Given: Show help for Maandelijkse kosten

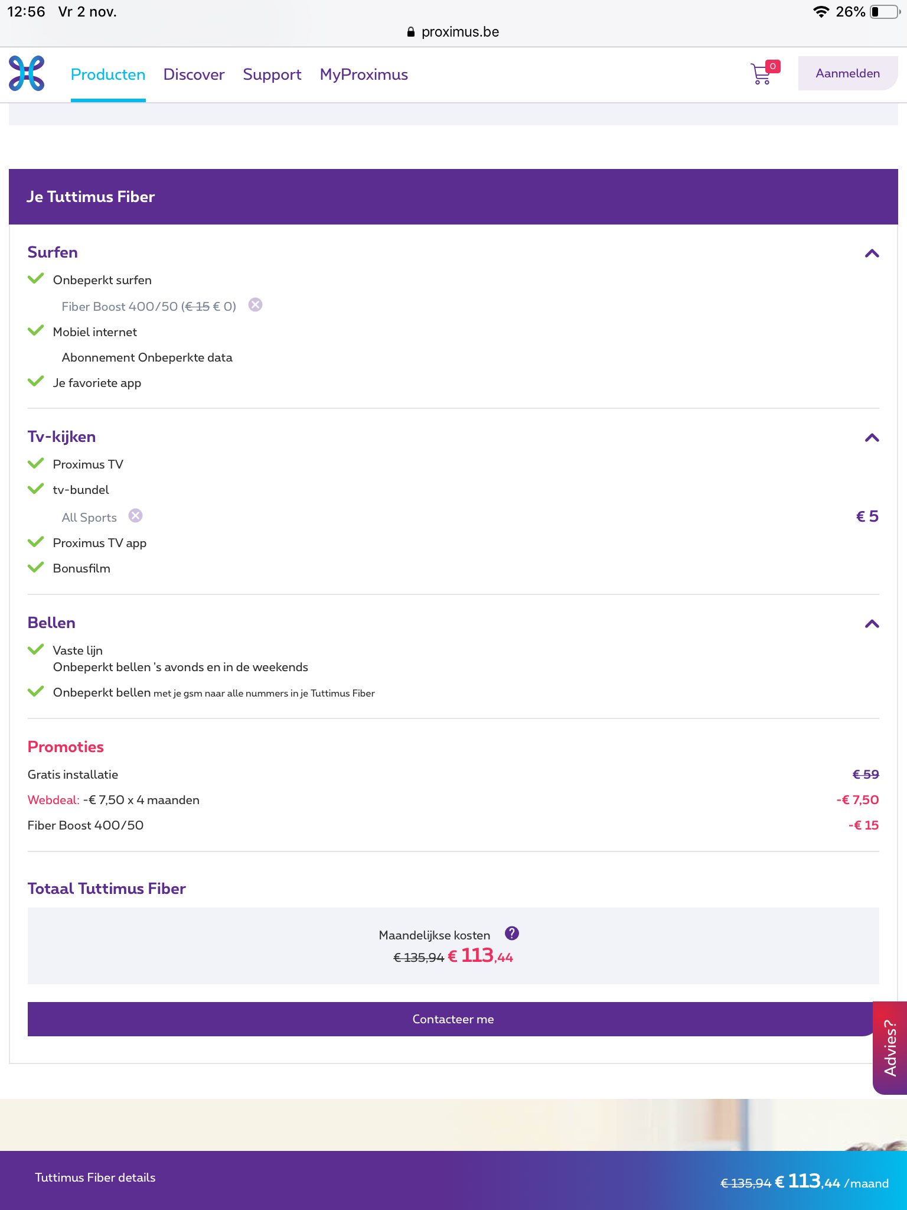Looking at the screenshot, I should point(512,933).
